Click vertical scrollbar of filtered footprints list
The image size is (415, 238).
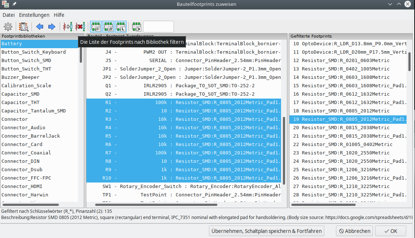point(410,61)
